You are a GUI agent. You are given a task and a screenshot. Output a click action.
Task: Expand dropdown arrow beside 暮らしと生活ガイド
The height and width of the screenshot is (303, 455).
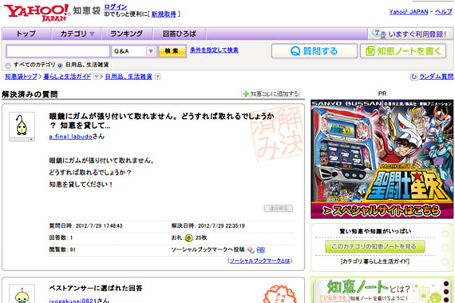[96, 77]
